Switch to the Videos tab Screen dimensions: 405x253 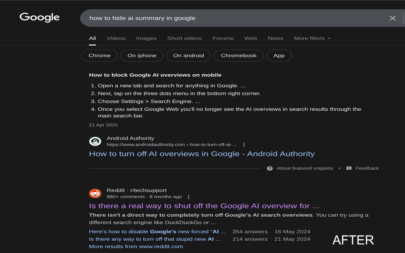116,38
